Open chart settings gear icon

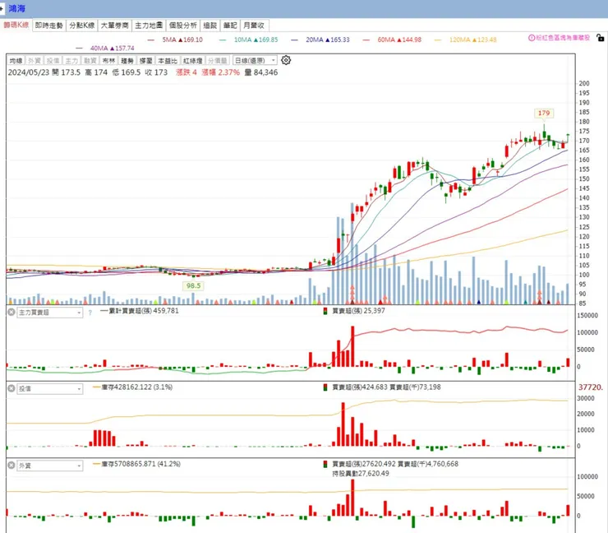pos(286,60)
